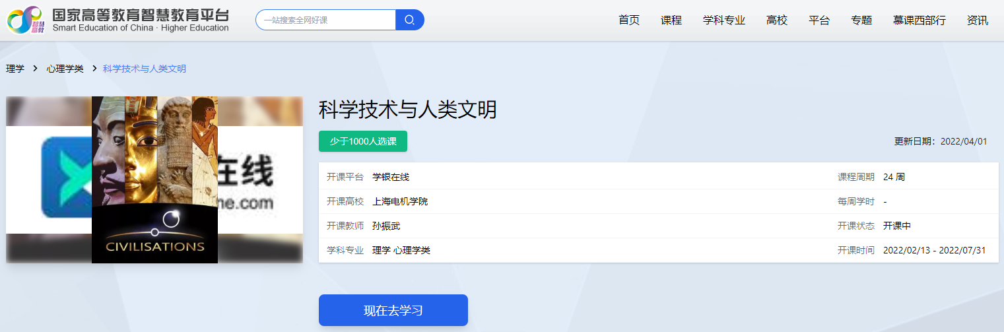Select the 高校 navigation item
The image size is (1004, 332).
tap(776, 20)
